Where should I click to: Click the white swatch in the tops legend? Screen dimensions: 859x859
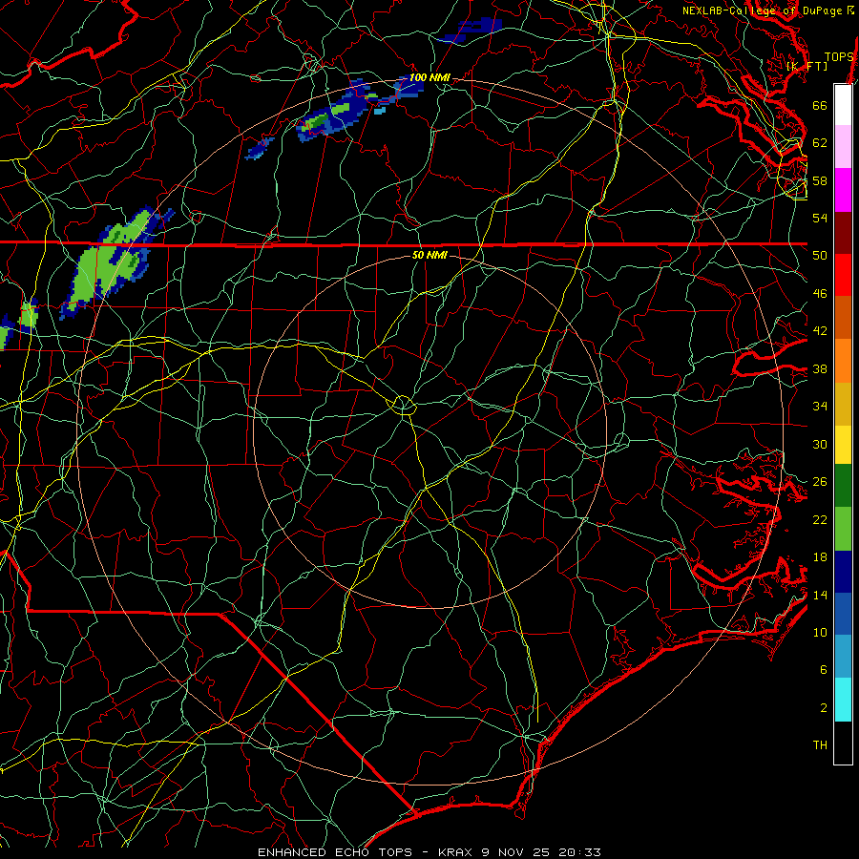843,105
